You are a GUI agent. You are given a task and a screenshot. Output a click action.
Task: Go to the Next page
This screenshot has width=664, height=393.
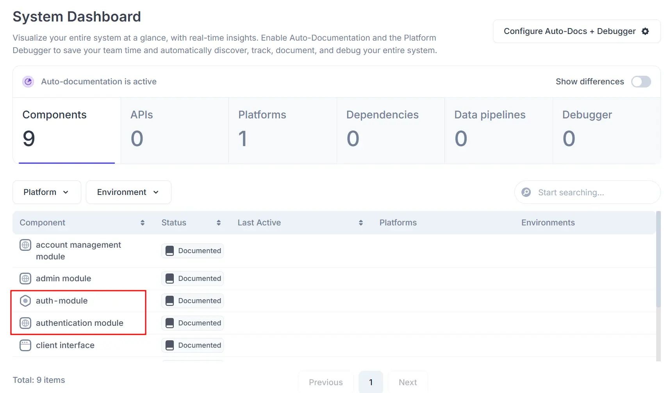407,382
